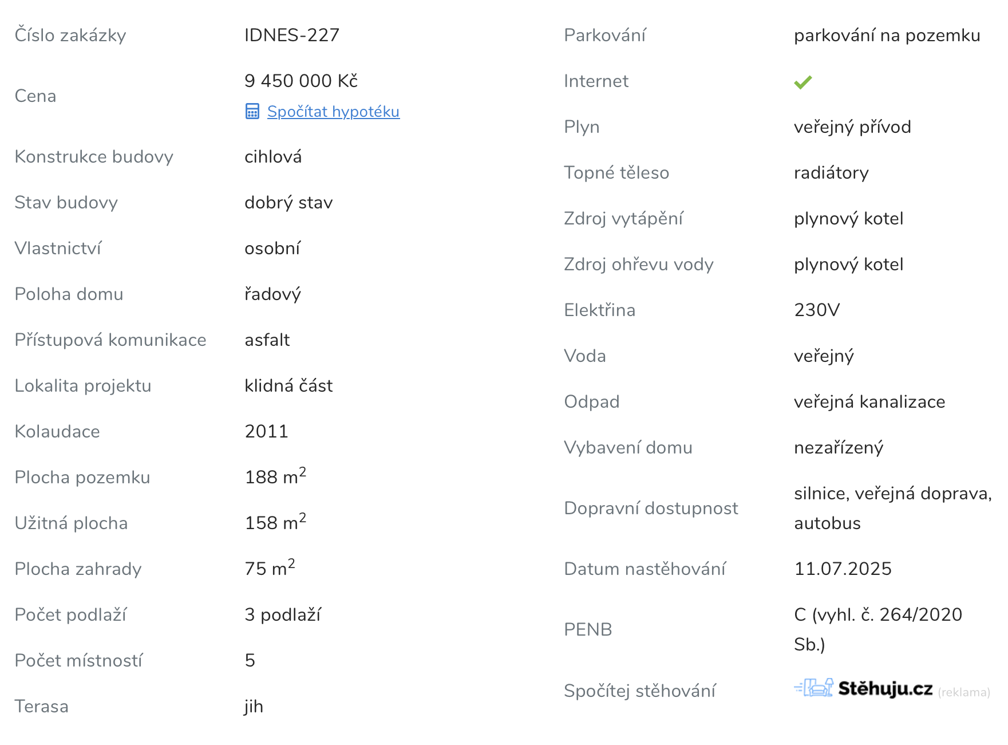This screenshot has height=745, width=1008.
Task: Open the Stěhuju.cz advertisement text
Action: pos(885,688)
